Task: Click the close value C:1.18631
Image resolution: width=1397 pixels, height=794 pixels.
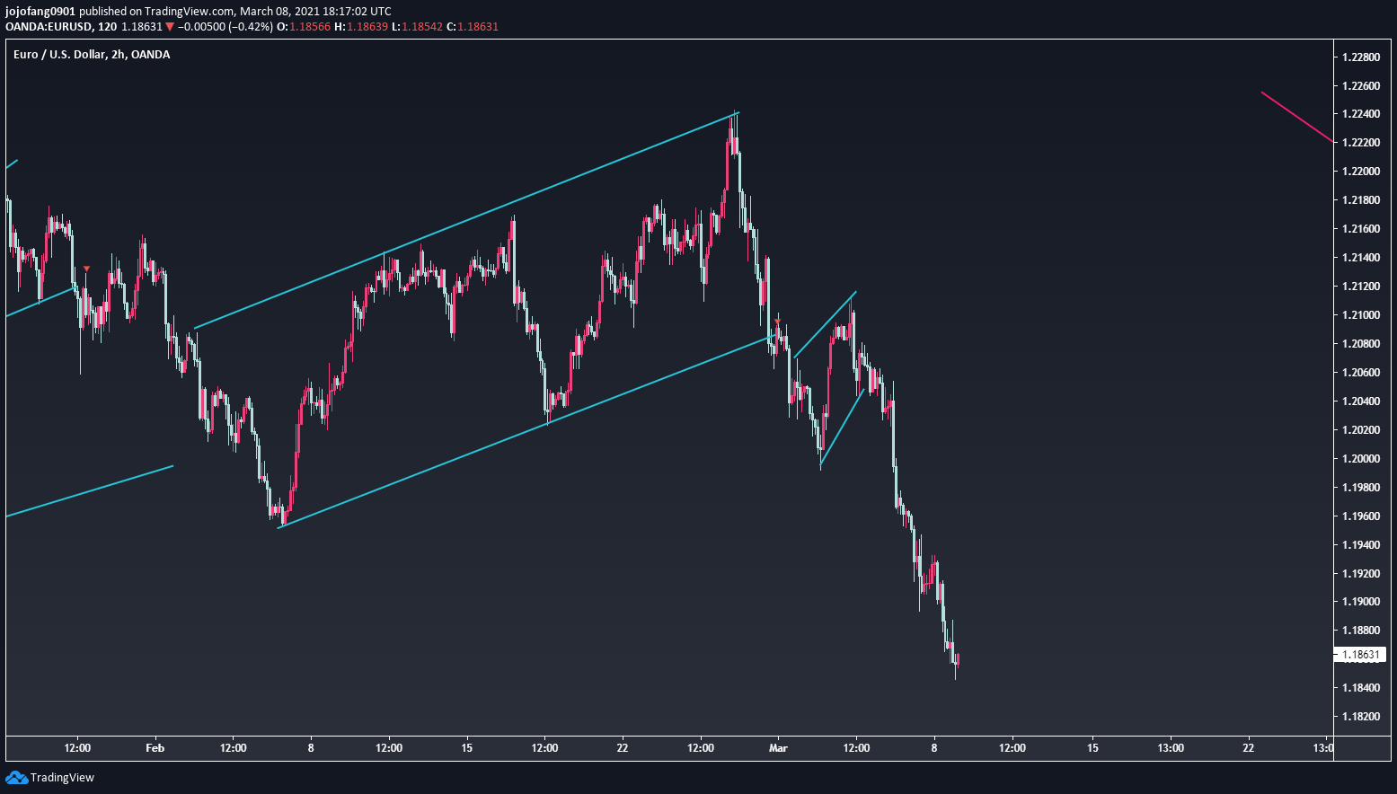Action: (473, 27)
